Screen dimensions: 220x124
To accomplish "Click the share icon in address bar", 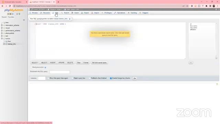I will pos(184,6).
